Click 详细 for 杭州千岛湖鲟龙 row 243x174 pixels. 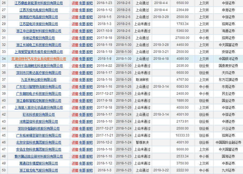pos(75,66)
